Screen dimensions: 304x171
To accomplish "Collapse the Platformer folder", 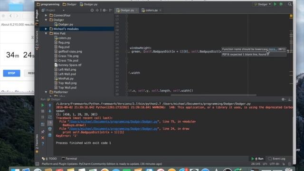I will click(x=46, y=92).
